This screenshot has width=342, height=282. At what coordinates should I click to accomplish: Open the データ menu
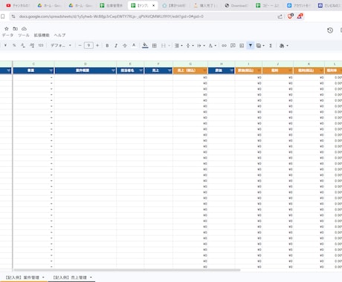click(7, 35)
